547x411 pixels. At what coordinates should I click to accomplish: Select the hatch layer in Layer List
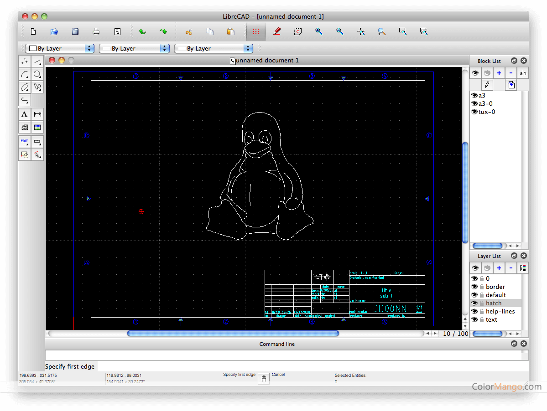pos(495,303)
